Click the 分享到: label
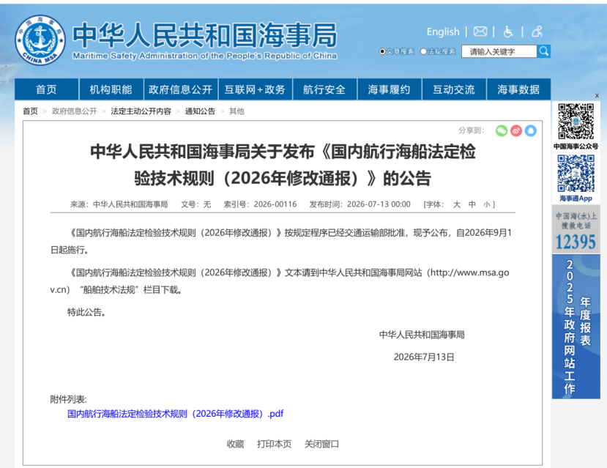 471,130
